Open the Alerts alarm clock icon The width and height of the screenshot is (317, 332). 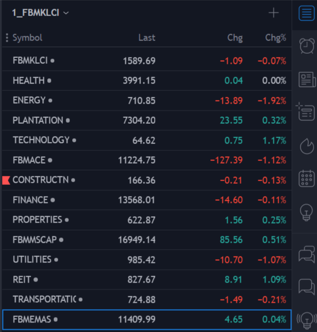pos(306,46)
